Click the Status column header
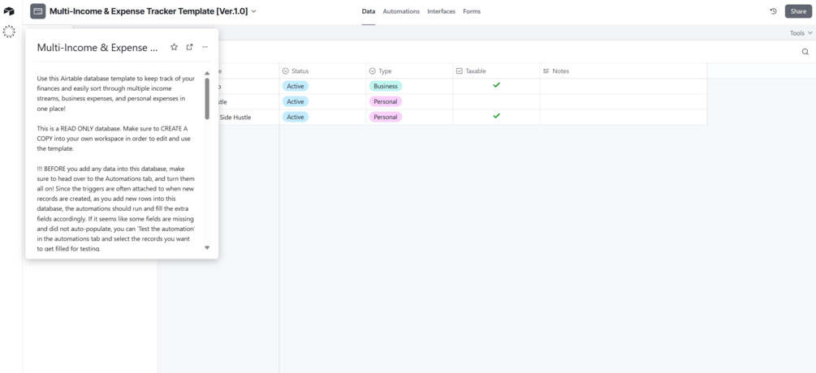This screenshot has width=816, height=373. tap(322, 71)
